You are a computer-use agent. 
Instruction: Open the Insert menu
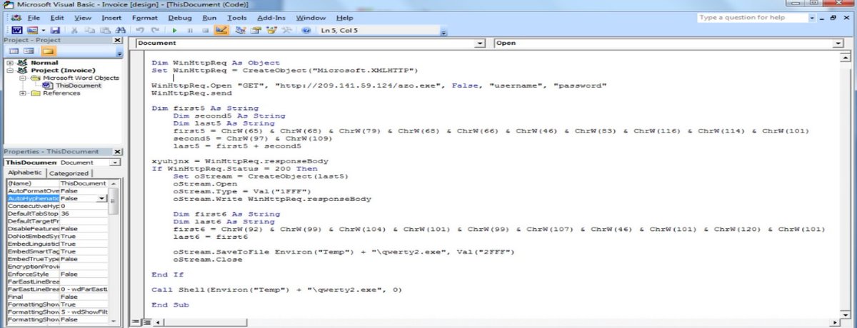[111, 17]
